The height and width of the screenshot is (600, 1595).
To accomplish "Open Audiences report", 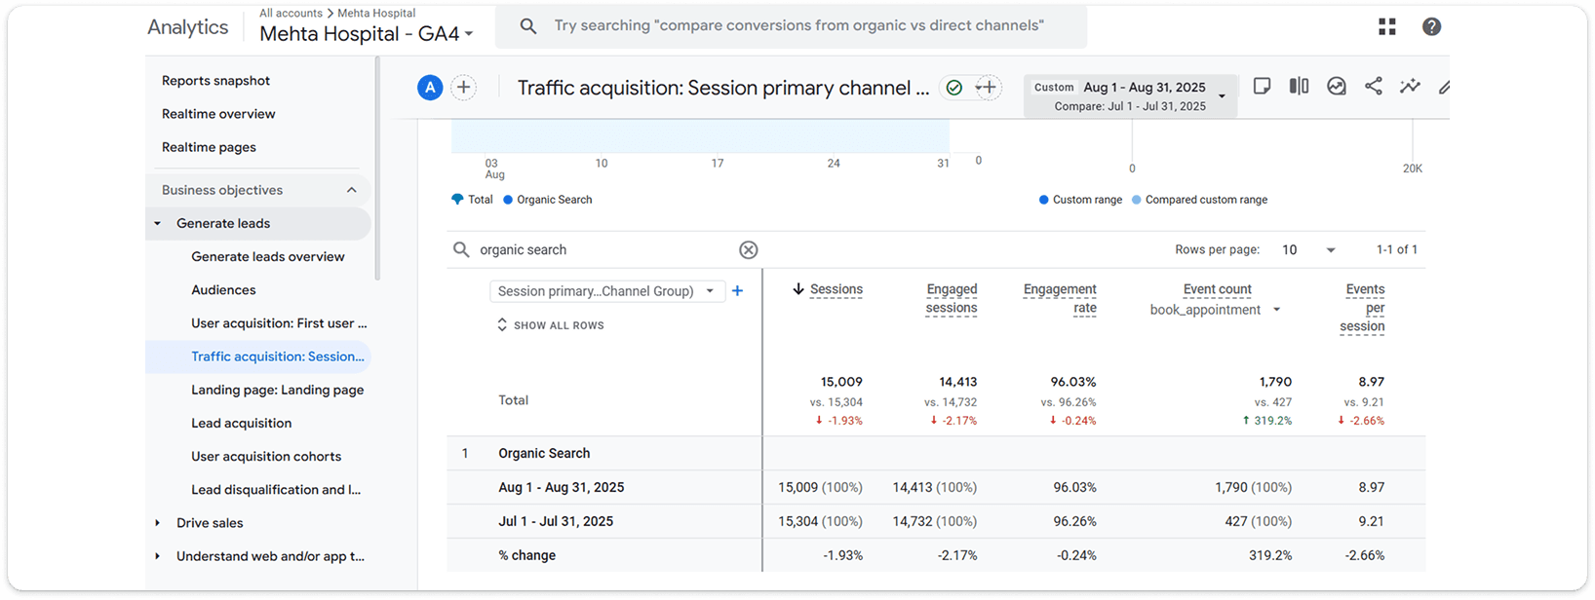I will (x=223, y=290).
